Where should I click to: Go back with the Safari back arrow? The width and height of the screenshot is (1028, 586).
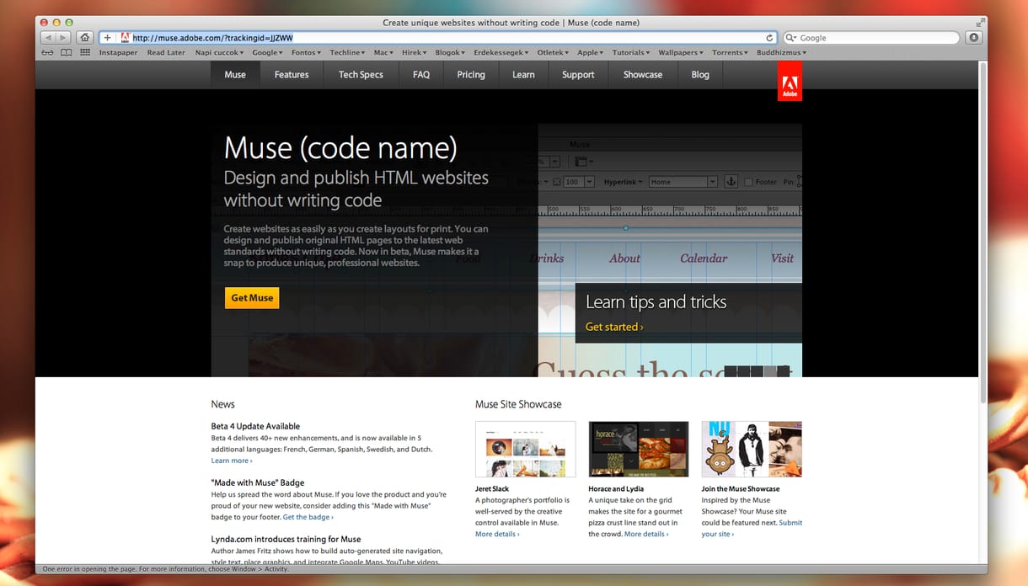48,38
